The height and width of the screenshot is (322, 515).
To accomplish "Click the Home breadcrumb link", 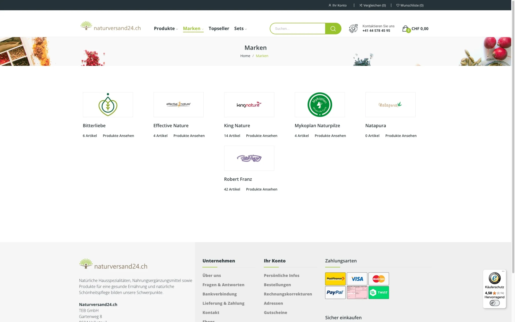I will (245, 56).
